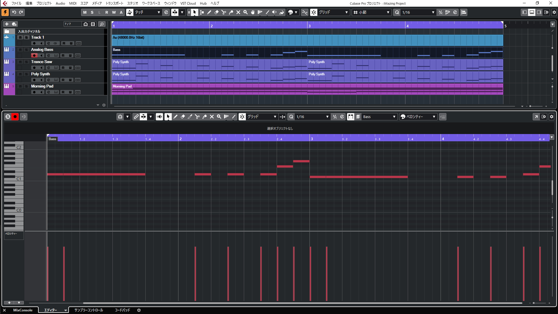Viewport: 558px width, 314px height.
Task: Select the Draw pencil tool in main toolbar
Action: tap(209, 12)
